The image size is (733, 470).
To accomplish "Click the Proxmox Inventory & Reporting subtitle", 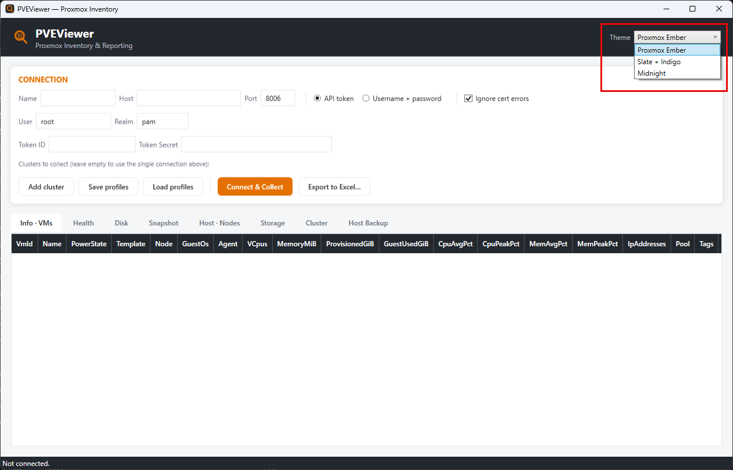I will click(x=84, y=46).
